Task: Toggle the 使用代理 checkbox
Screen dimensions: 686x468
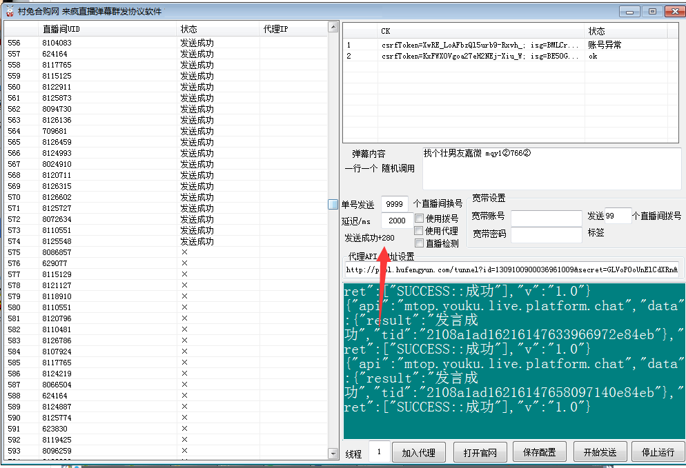Action: click(x=420, y=231)
